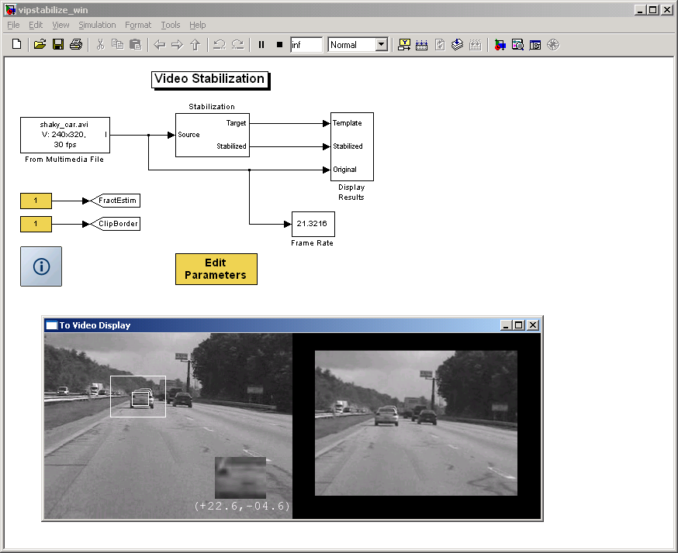Navigate forward with the right arrow icon
The width and height of the screenshot is (678, 553).
point(178,44)
